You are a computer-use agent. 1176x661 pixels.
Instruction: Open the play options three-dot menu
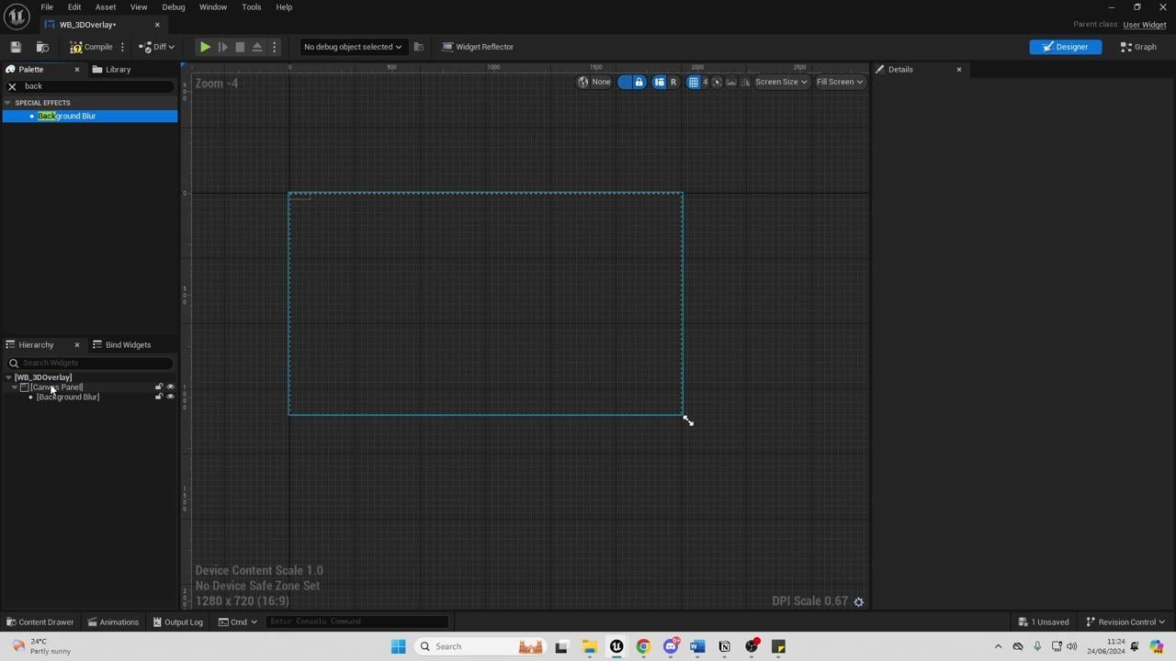click(274, 47)
